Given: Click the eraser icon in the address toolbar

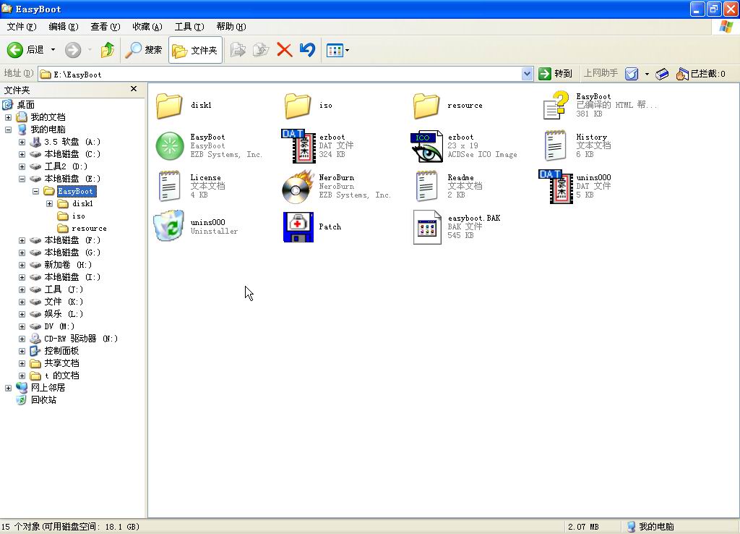Looking at the screenshot, I should (662, 74).
